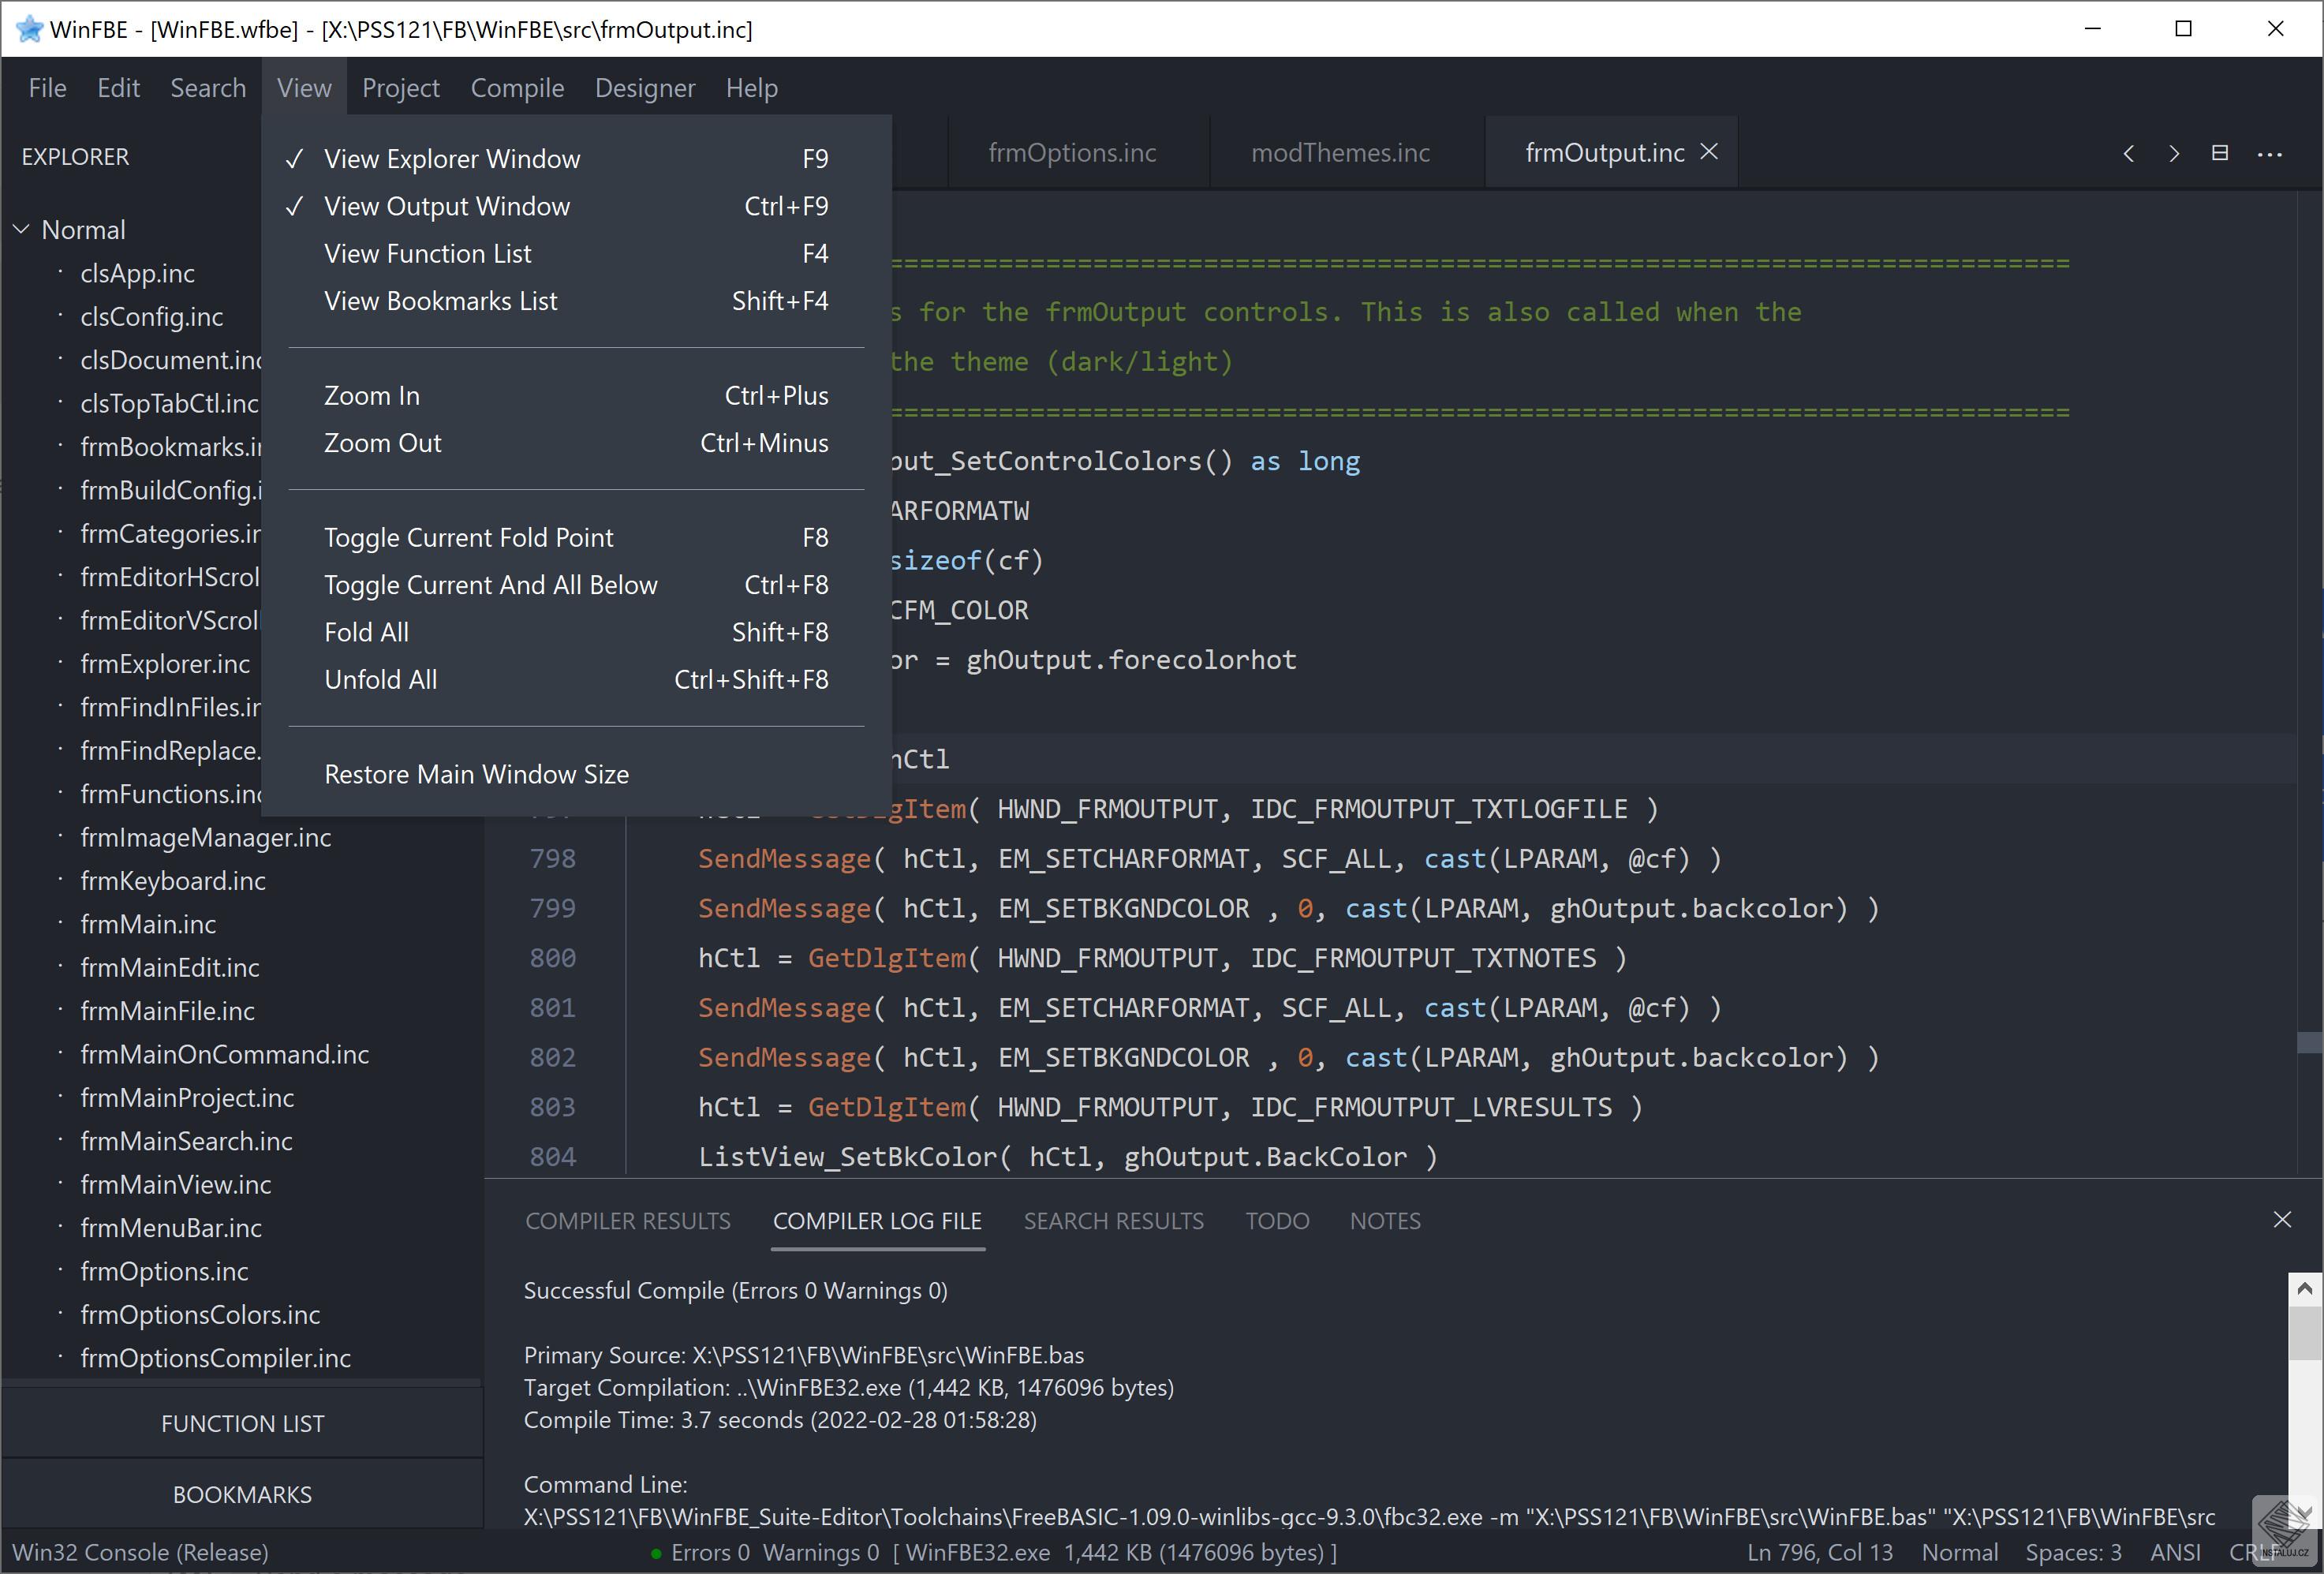Toggle View Explorer Window checkmark
Screen dimensions: 2324x1574
click(x=451, y=159)
